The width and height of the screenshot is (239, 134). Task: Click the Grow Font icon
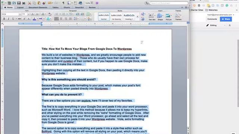[32, 14]
